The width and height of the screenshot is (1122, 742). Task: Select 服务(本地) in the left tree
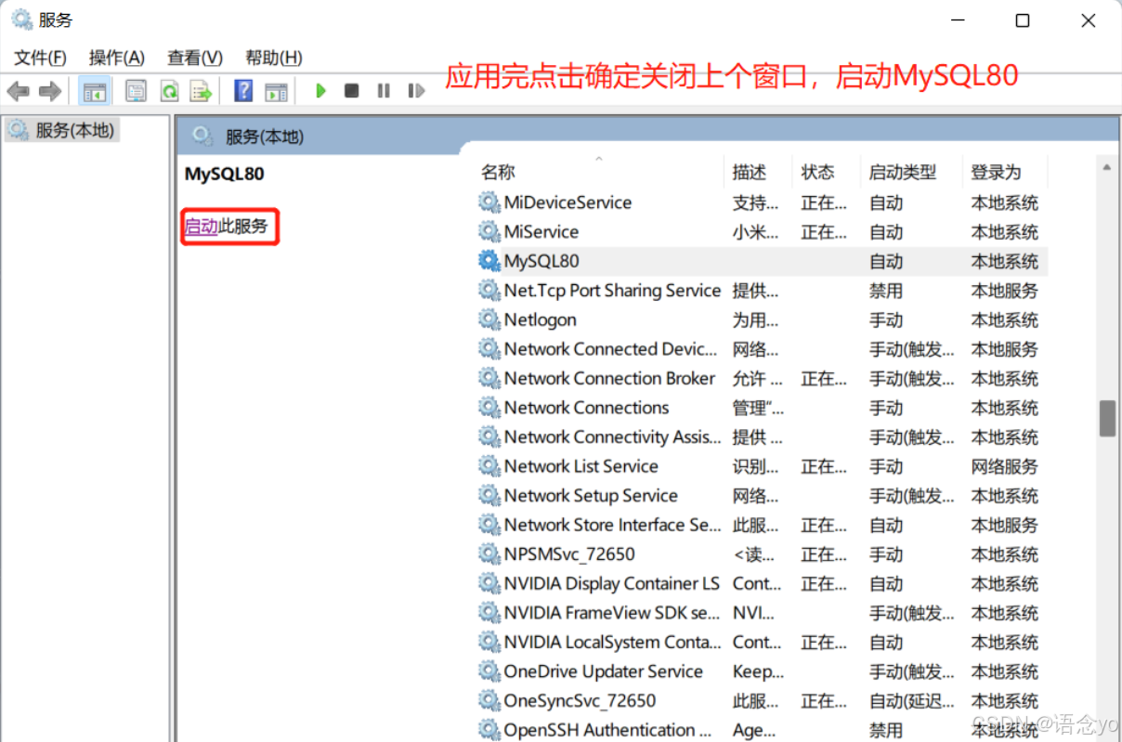(74, 130)
